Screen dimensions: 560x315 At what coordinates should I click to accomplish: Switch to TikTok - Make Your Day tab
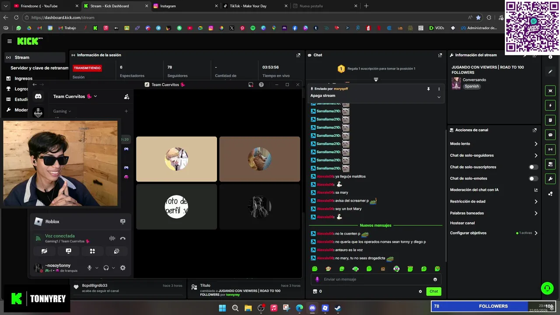click(255, 6)
